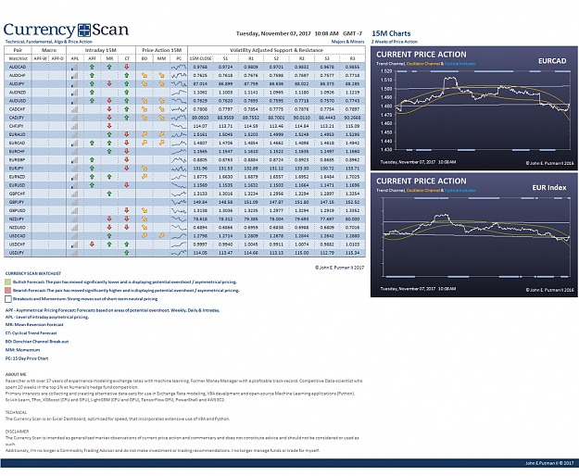The height and width of the screenshot is (476, 579).
Task: Select EURJPY close value 131.96
Action: pyautogui.click(x=200, y=169)
